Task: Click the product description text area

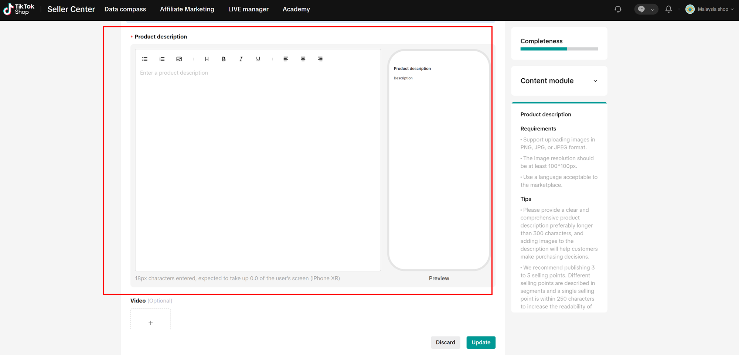Action: coord(258,166)
